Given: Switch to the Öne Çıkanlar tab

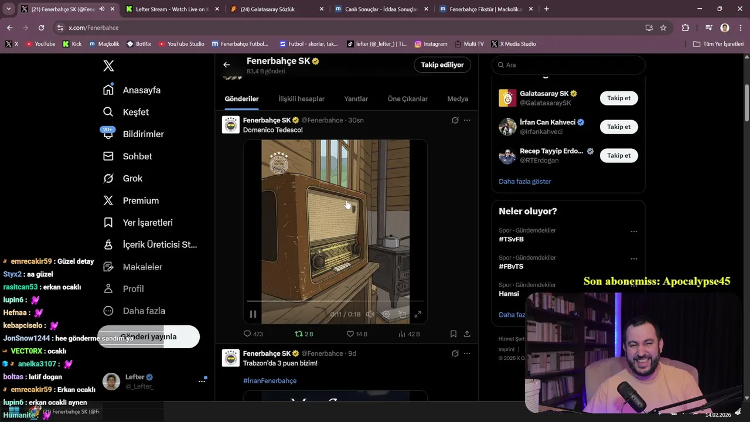Looking at the screenshot, I should tap(407, 98).
